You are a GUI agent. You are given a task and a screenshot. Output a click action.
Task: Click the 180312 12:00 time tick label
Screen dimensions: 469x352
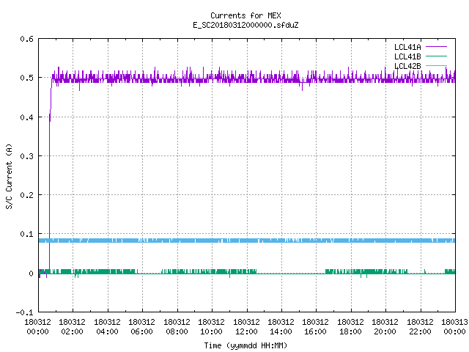click(x=246, y=327)
